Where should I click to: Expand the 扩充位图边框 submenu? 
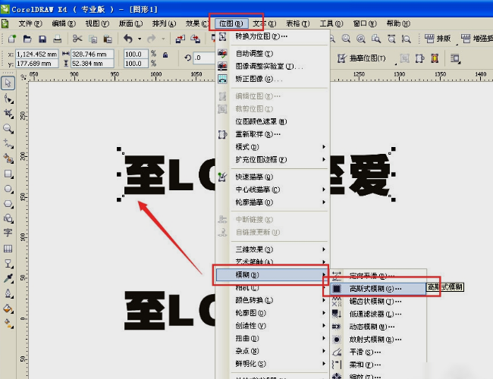[x=279, y=160]
